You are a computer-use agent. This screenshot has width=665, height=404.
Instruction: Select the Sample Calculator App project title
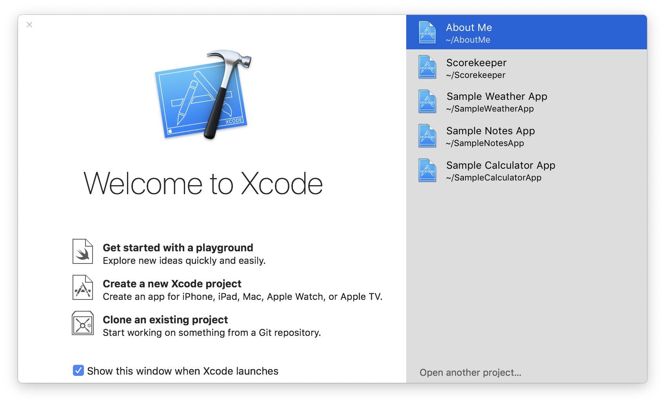[x=501, y=166]
